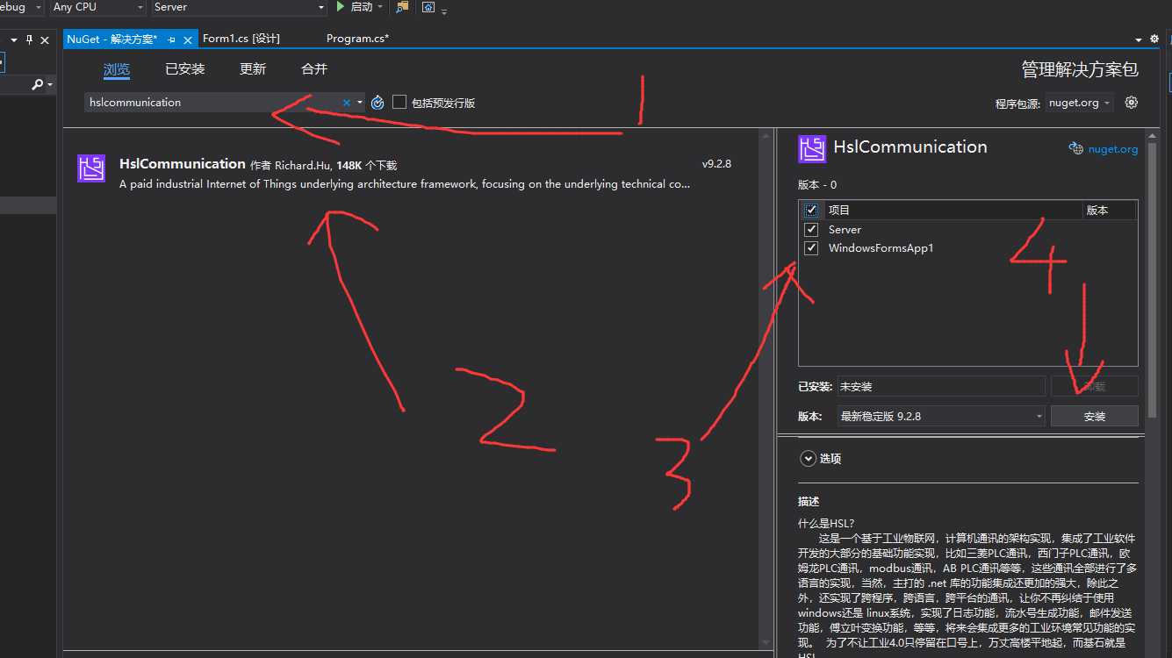The height and width of the screenshot is (658, 1172).
Task: Click the globe icon beside nuget.org link
Action: point(1075,148)
